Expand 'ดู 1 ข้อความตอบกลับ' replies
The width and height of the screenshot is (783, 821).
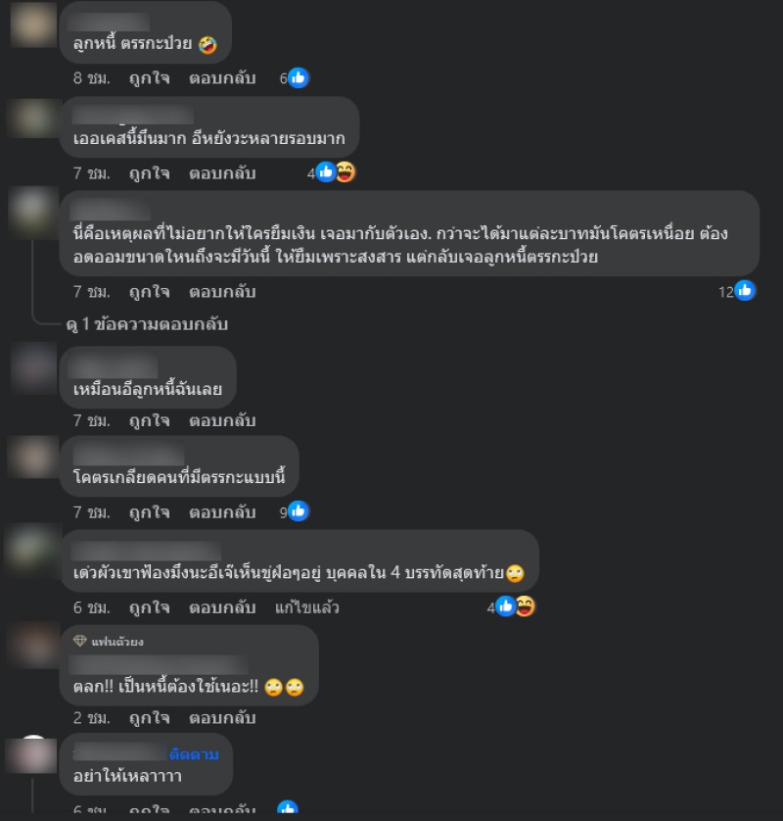(148, 324)
